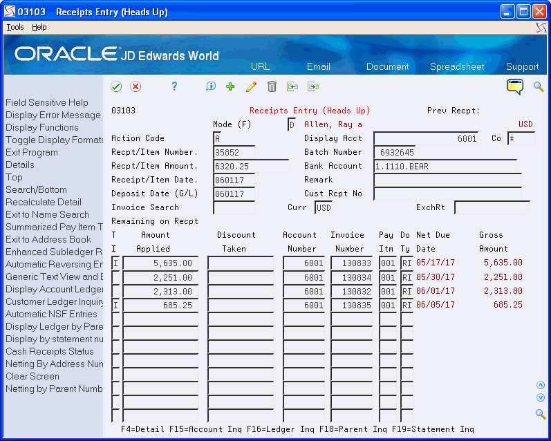This screenshot has width=551, height=441.
Task: Click the info bubble icon in toolbar
Action: click(210, 86)
